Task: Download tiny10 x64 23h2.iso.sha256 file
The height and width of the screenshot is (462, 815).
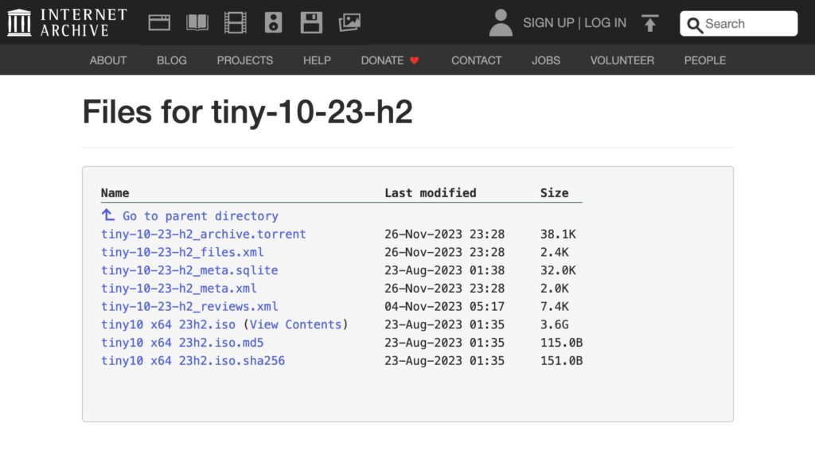Action: (193, 361)
